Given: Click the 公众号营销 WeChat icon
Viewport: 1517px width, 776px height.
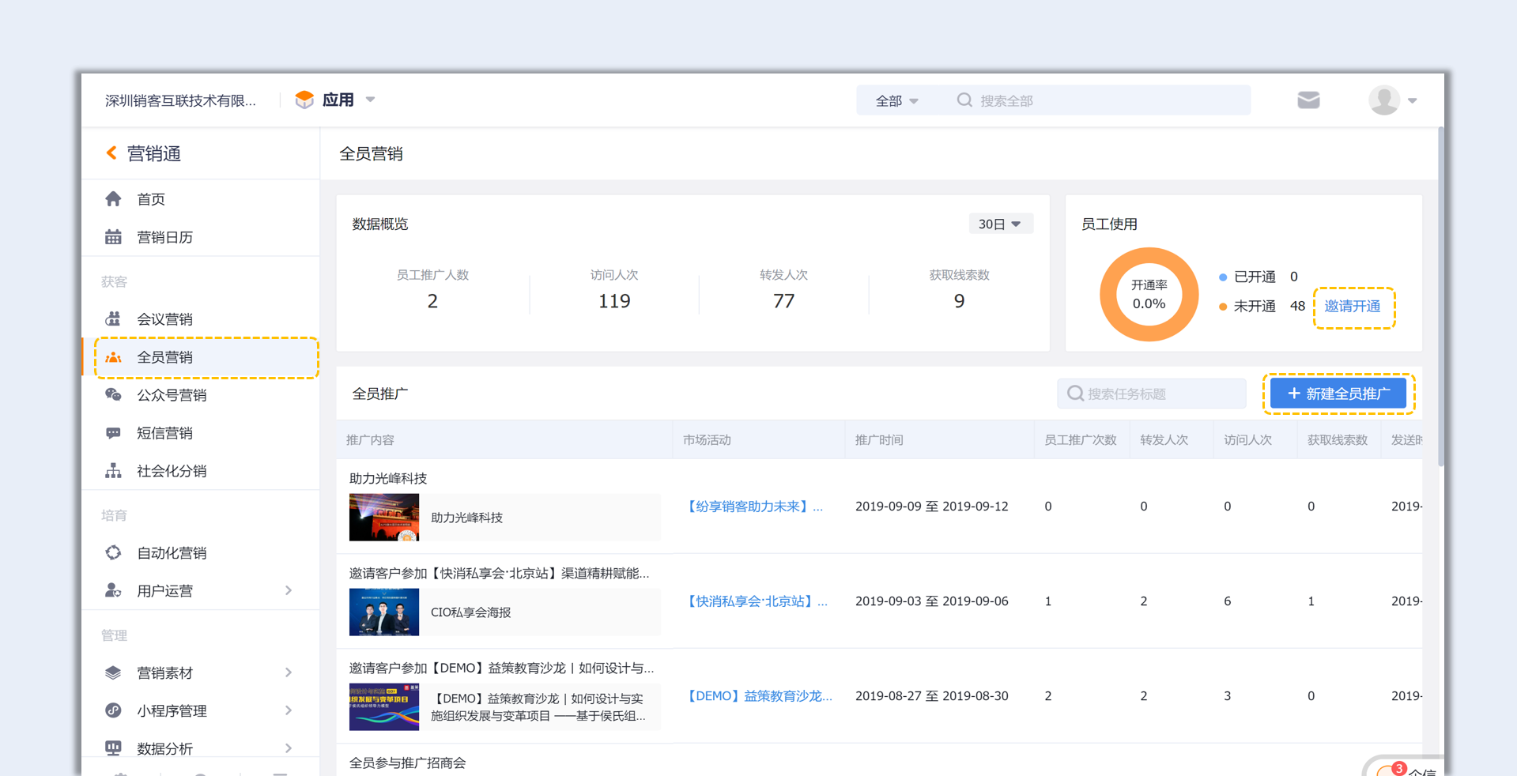Looking at the screenshot, I should pos(113,394).
